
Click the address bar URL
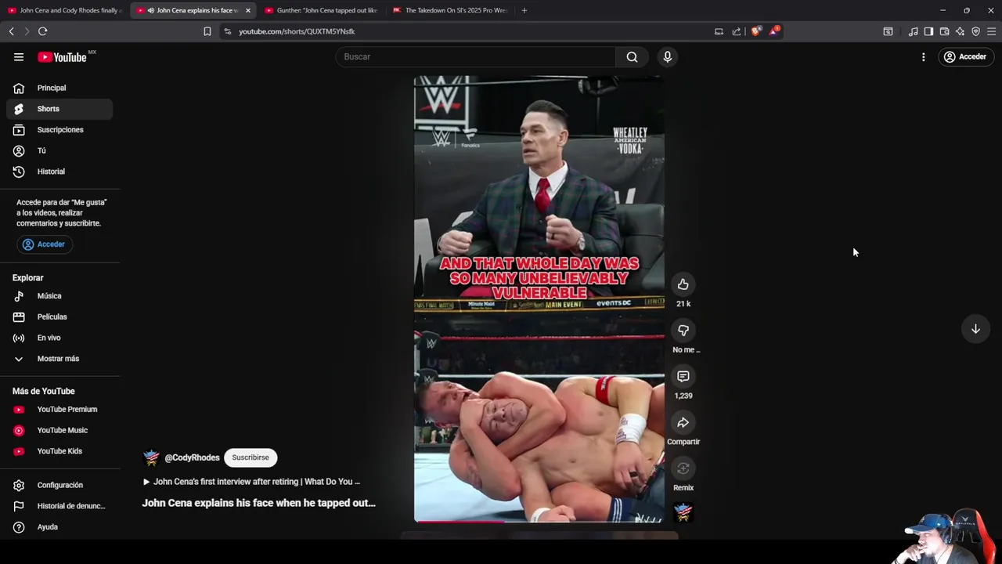(x=297, y=31)
